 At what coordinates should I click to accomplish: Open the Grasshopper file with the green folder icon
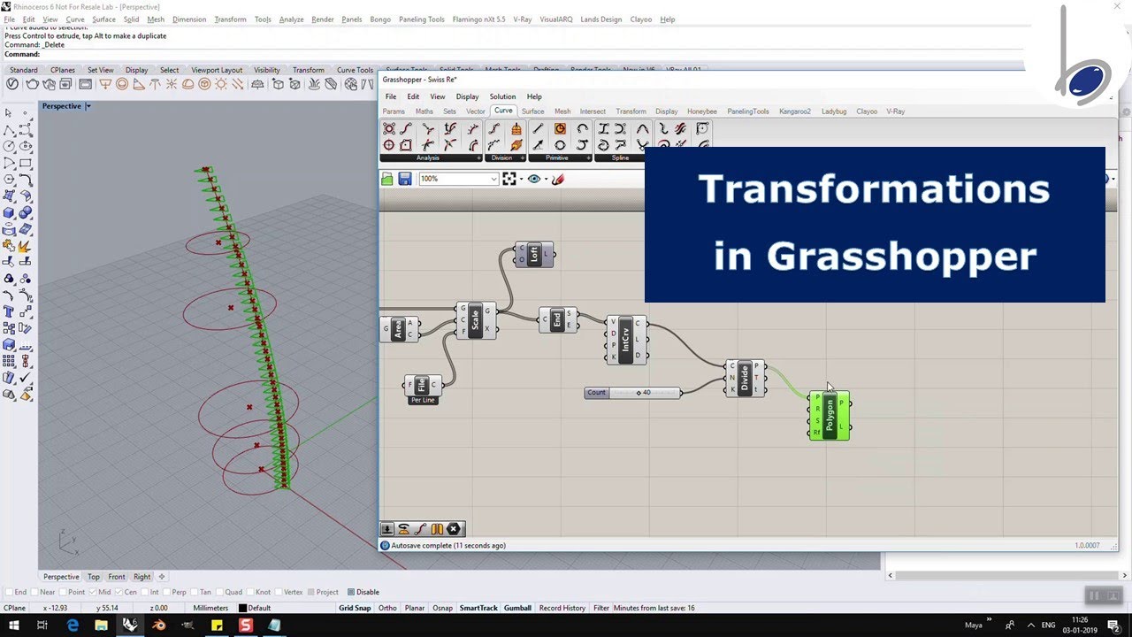[x=387, y=179]
